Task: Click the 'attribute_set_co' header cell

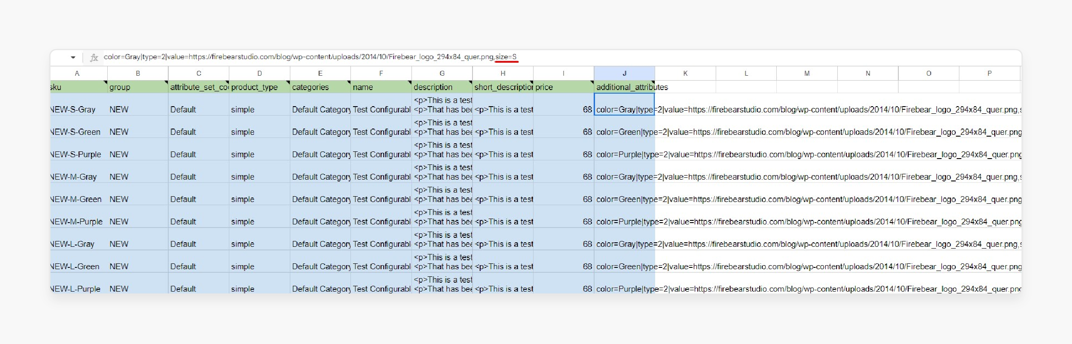Action: (x=199, y=87)
